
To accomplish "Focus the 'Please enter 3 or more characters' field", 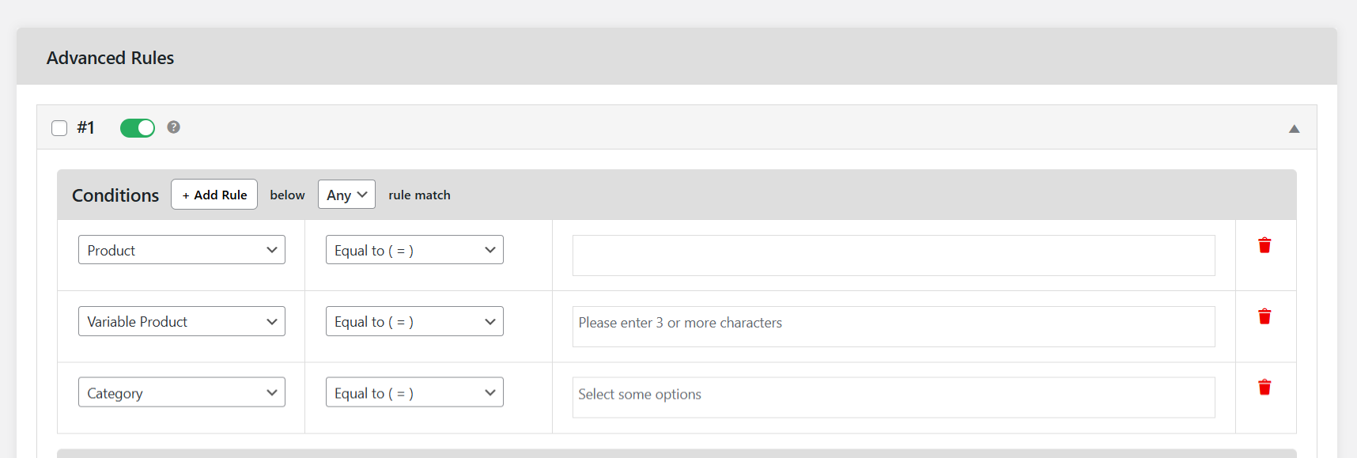I will coord(894,327).
